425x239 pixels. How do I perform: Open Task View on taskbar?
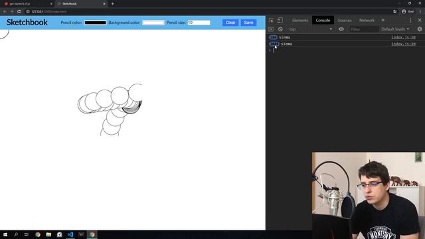27,234
